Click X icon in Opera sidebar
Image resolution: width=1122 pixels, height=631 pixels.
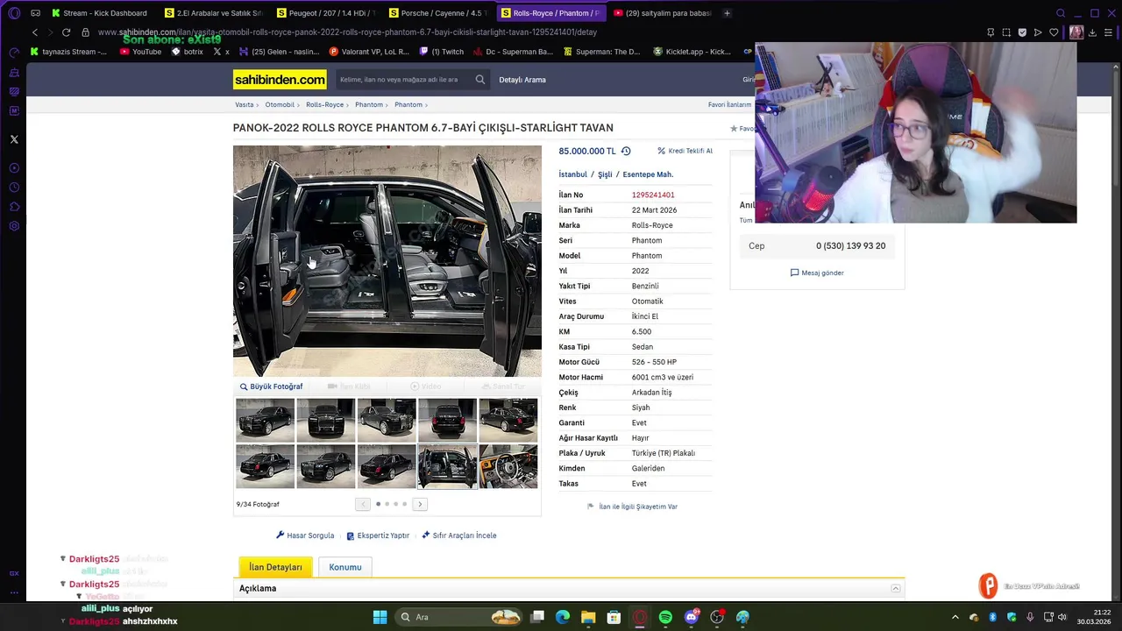(14, 139)
